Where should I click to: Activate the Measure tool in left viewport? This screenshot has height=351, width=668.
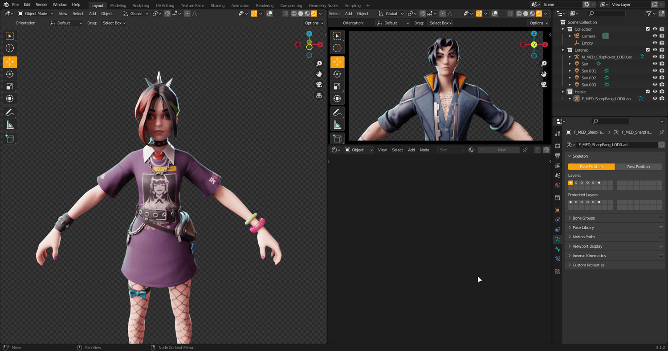coord(10,125)
